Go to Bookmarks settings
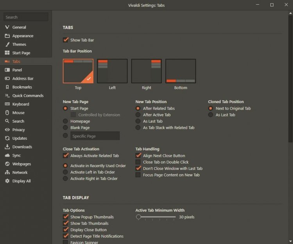 tap(22, 87)
